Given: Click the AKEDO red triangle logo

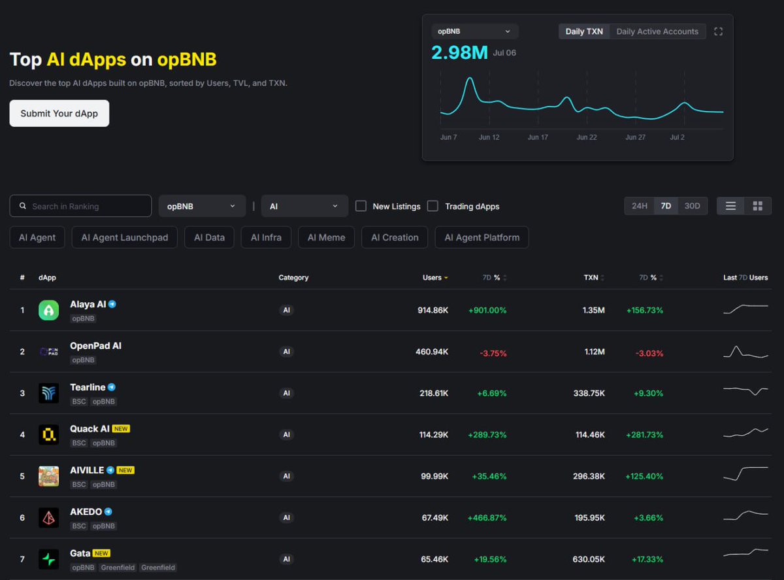Looking at the screenshot, I should pos(48,518).
